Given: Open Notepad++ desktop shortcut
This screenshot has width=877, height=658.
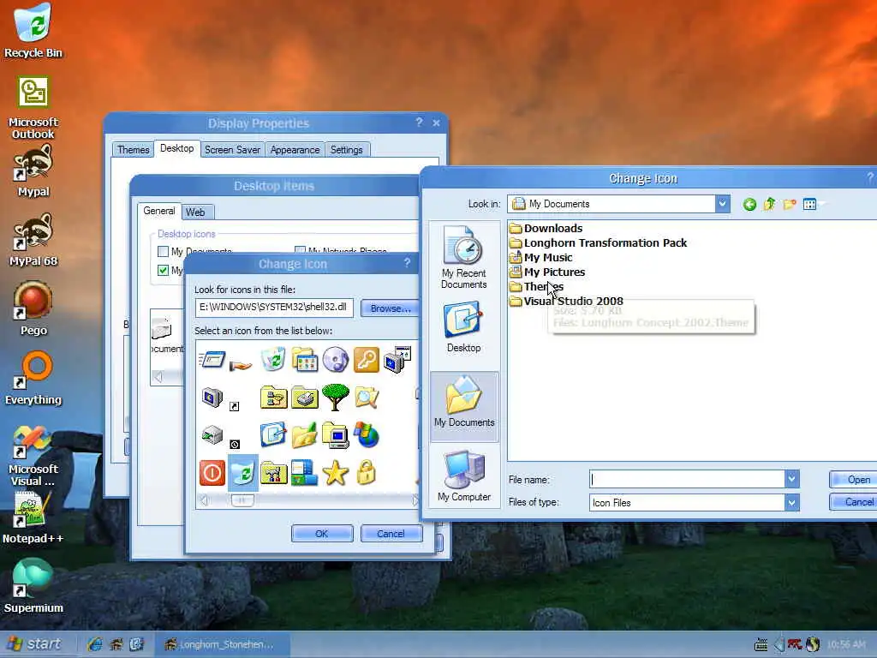Looking at the screenshot, I should 33,517.
